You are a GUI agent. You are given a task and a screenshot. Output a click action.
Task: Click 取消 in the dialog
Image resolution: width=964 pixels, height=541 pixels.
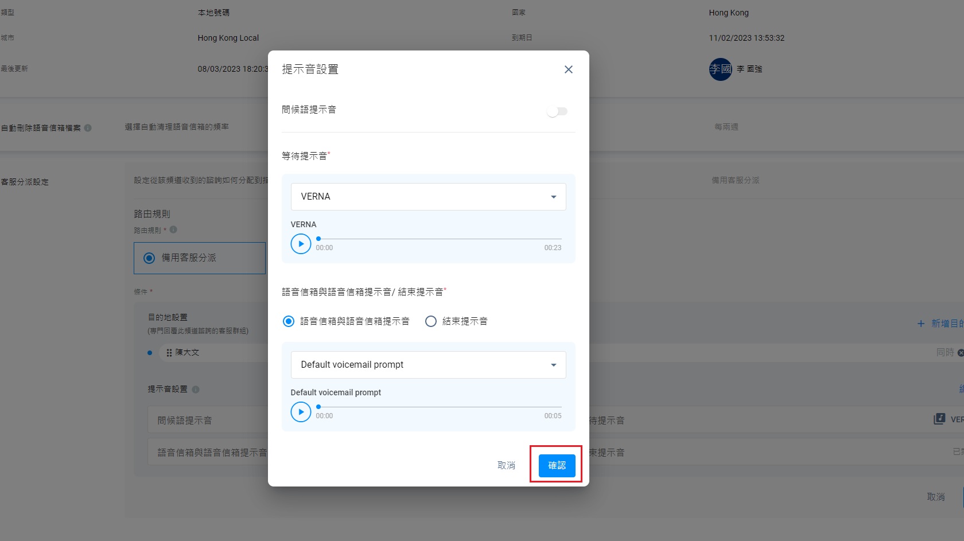coord(506,465)
